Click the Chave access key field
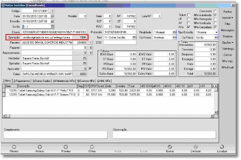This screenshot has height=160, width=241. [54, 32]
